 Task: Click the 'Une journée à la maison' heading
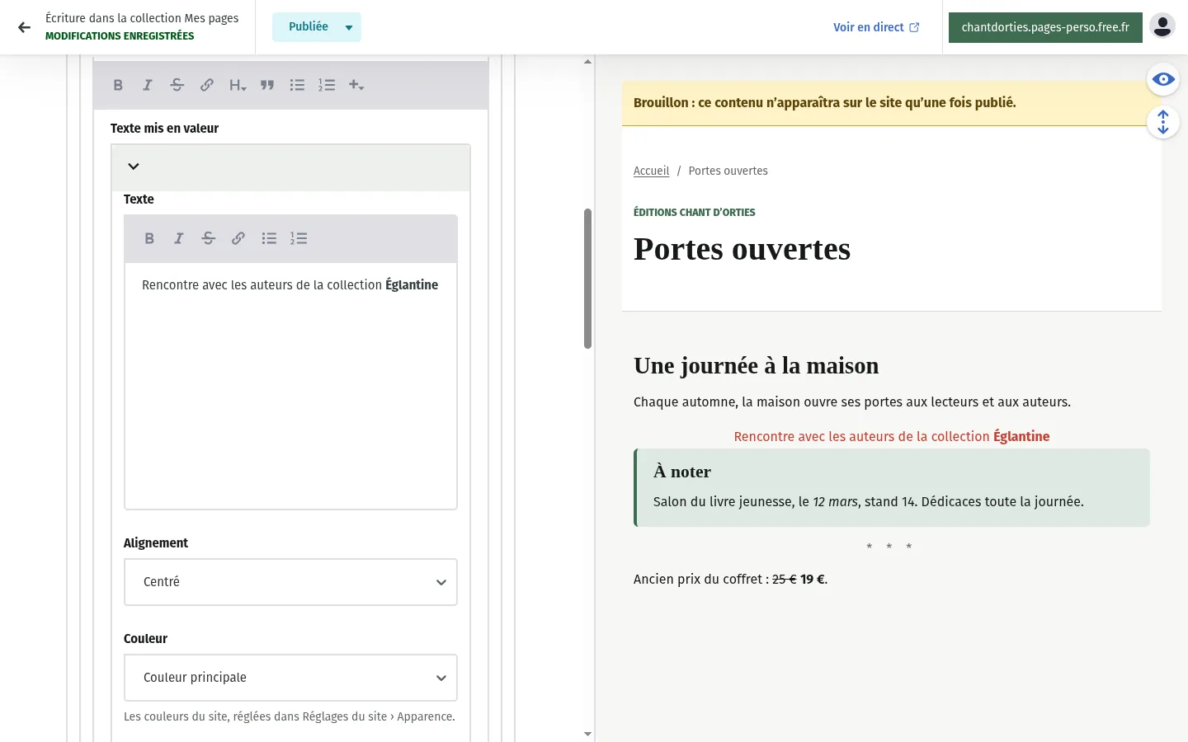point(756,365)
